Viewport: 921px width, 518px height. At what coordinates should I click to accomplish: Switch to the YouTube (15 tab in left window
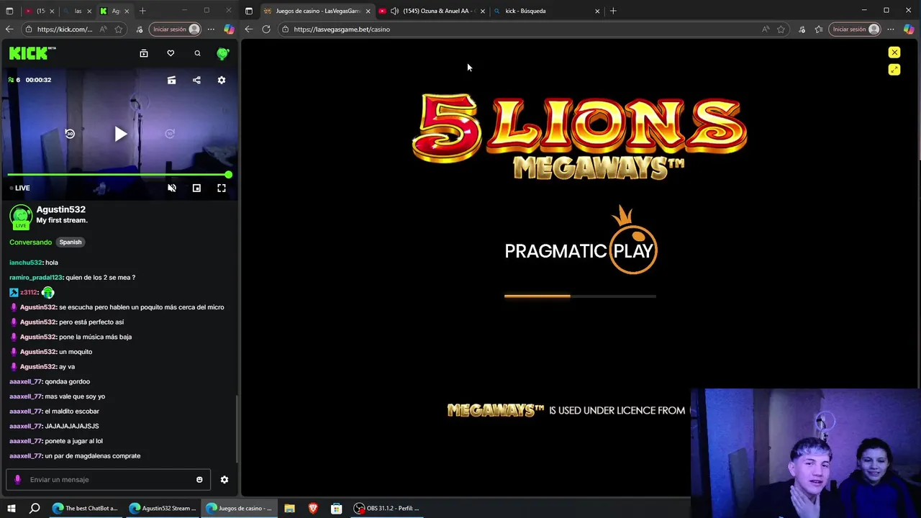(40, 11)
